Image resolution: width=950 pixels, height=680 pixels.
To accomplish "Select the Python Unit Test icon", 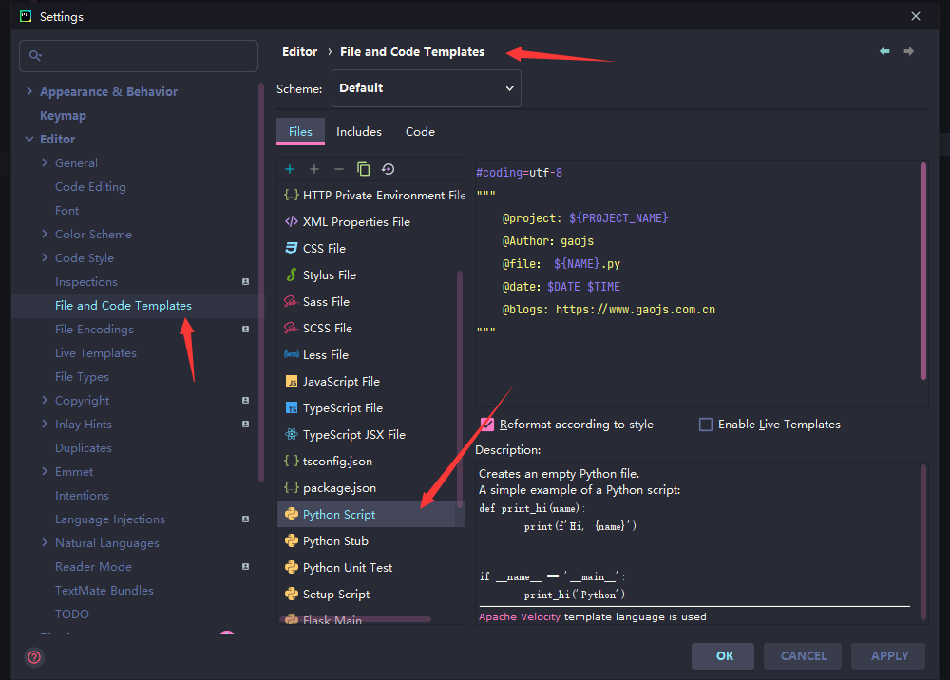I will [292, 567].
